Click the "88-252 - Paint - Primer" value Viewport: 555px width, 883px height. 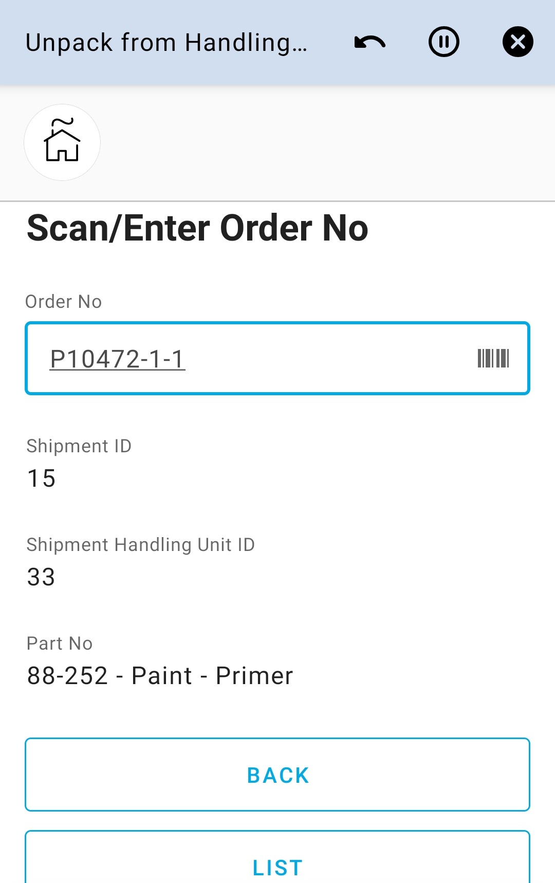click(x=160, y=676)
